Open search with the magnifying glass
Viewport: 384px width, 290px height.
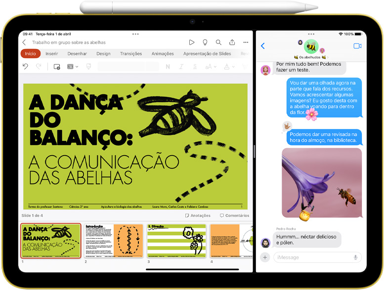[218, 42]
